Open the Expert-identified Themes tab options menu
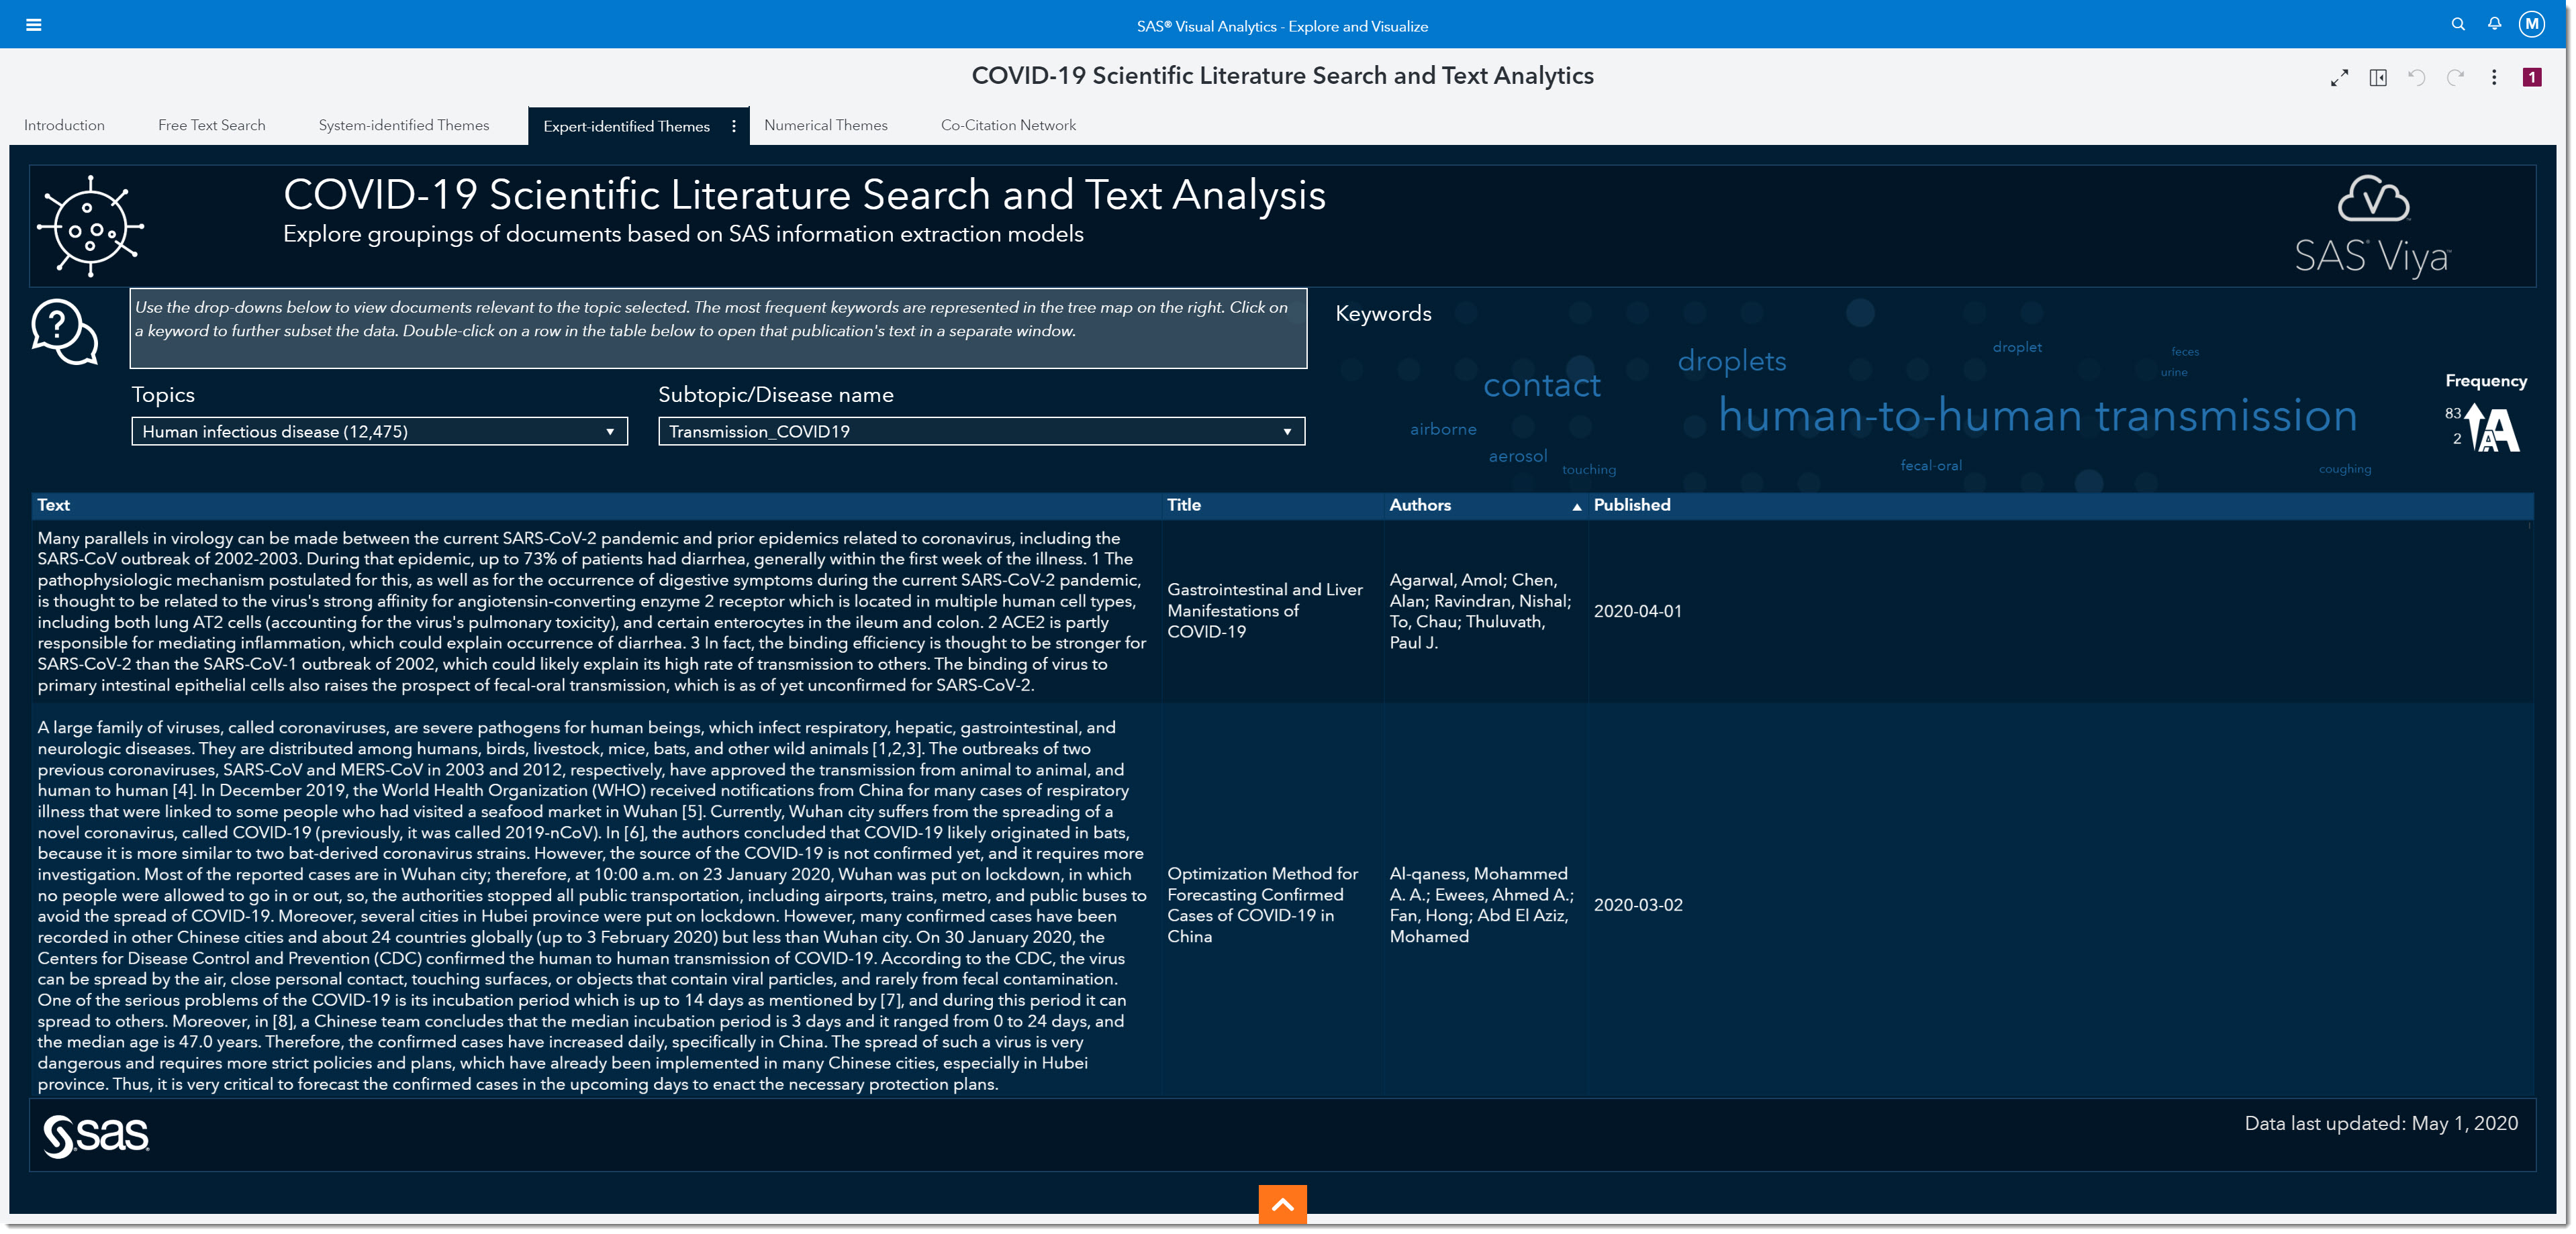 pos(734,126)
